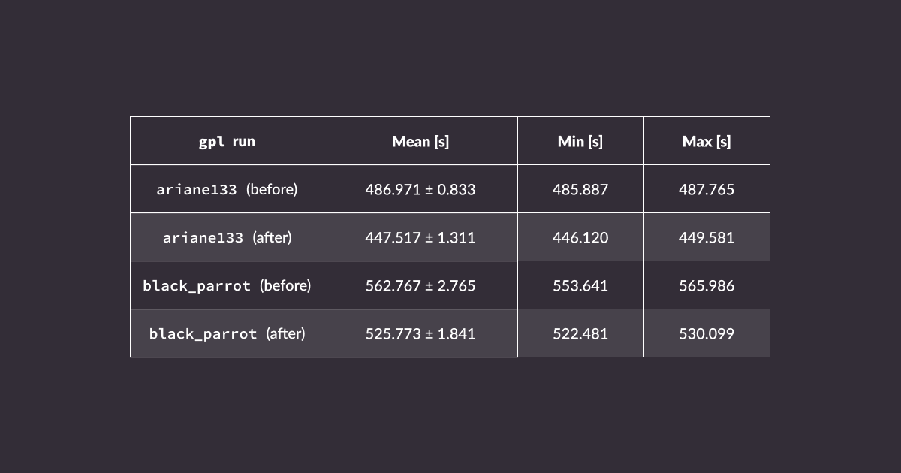Click the max value 449.581
This screenshot has width=901, height=473.
pos(707,237)
